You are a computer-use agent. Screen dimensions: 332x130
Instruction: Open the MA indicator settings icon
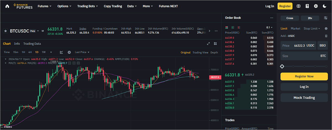tap(74, 63)
